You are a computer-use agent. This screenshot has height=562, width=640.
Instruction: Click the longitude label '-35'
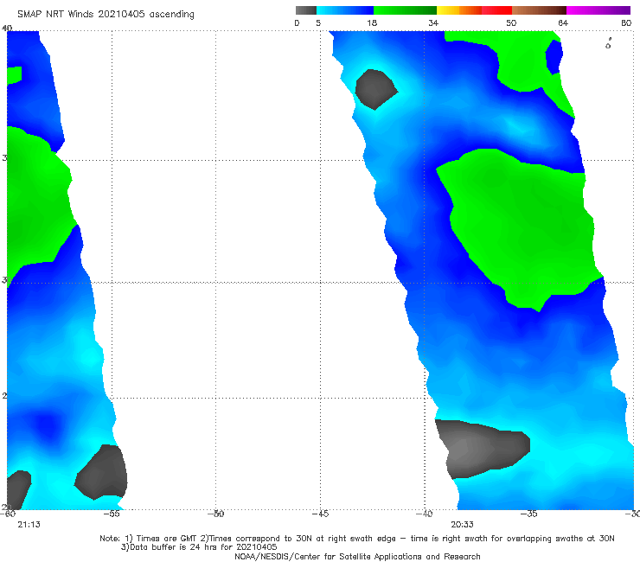[528, 514]
